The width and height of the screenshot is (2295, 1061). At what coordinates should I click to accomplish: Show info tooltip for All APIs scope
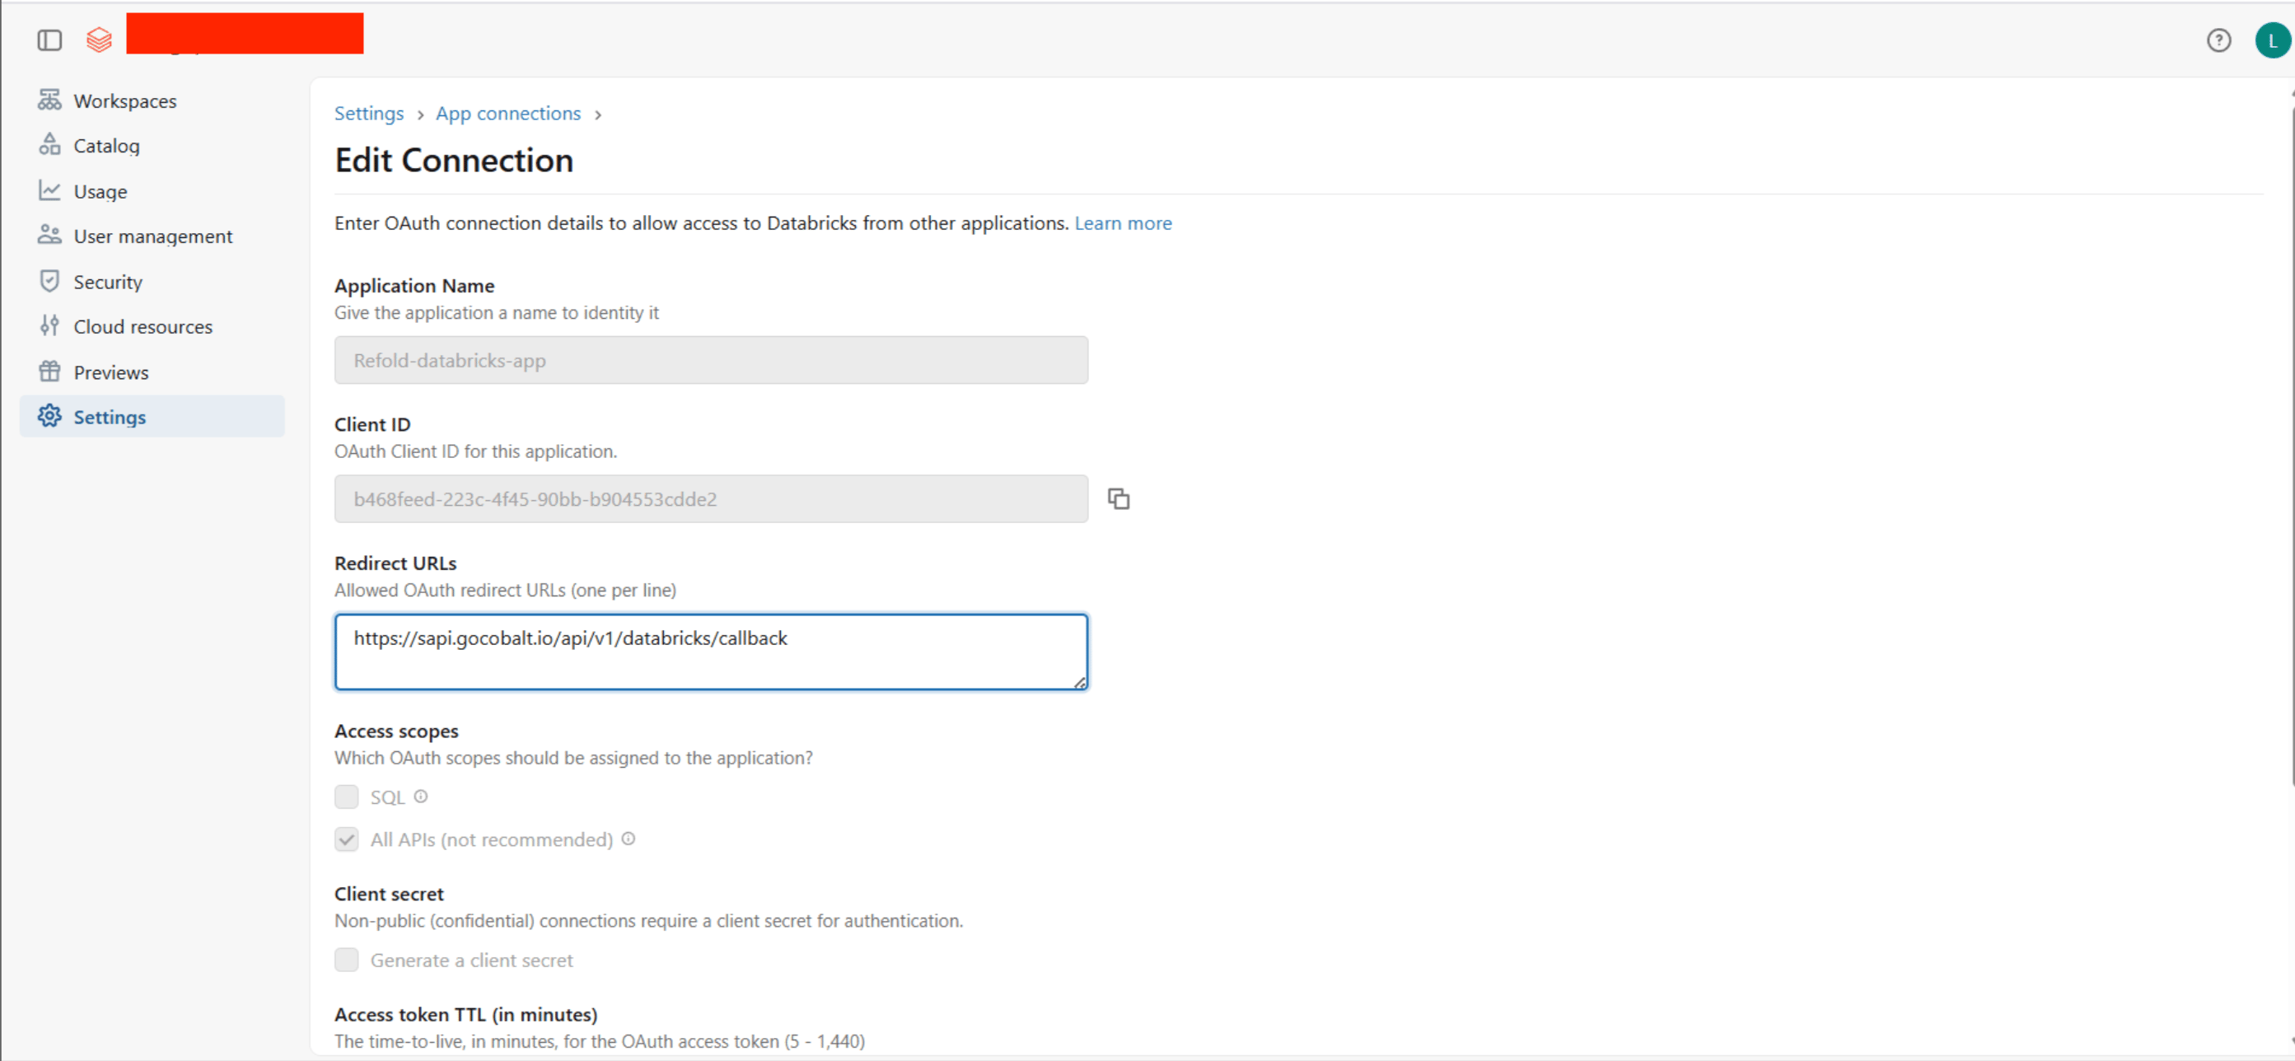[628, 839]
